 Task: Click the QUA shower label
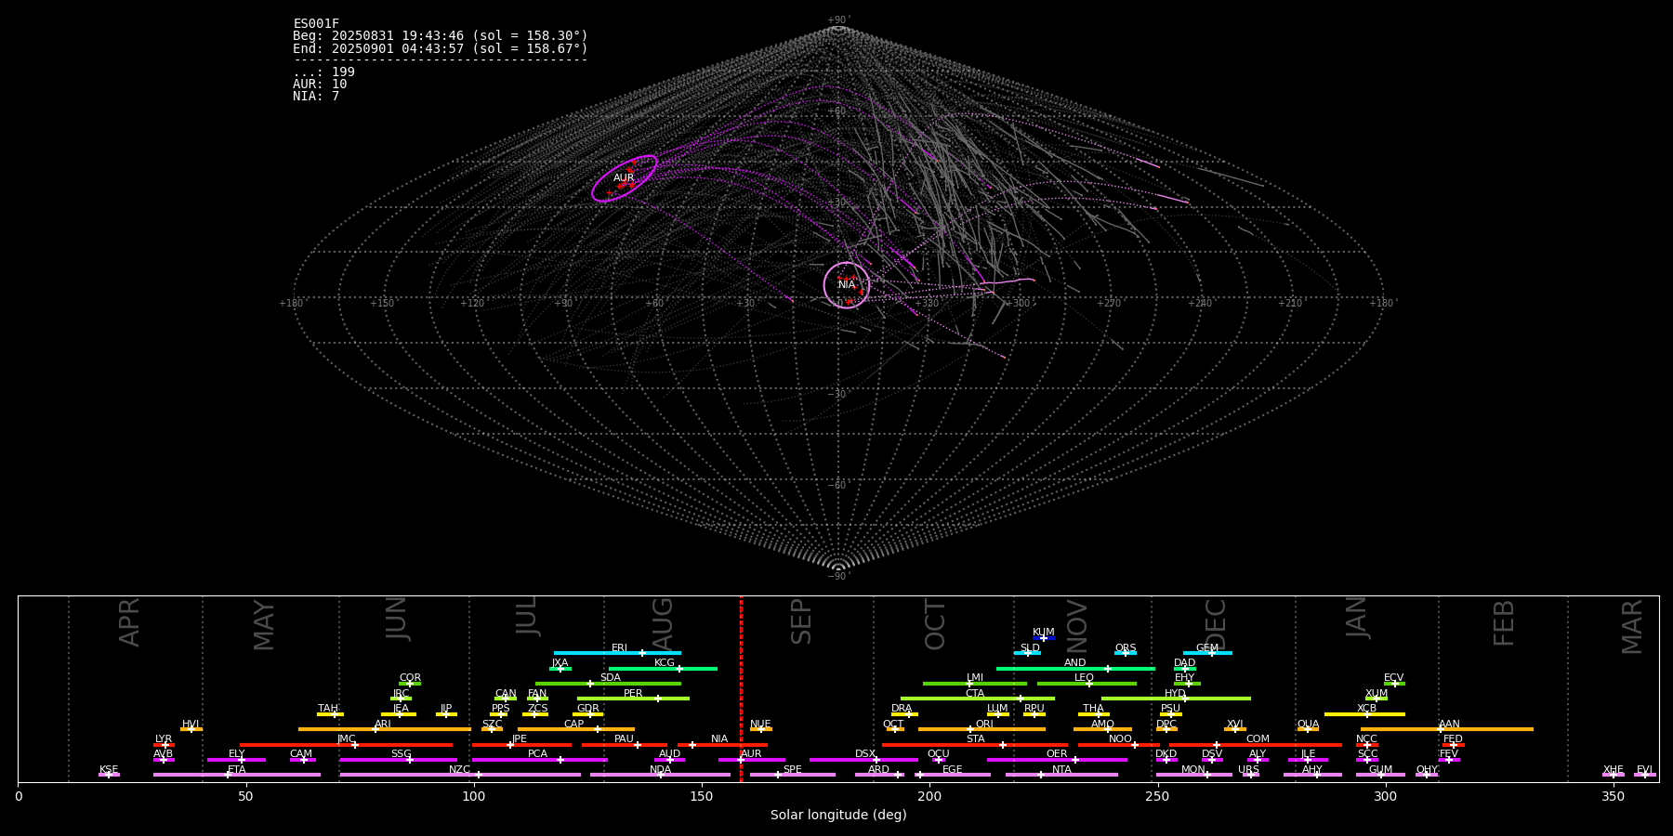coord(1309,725)
